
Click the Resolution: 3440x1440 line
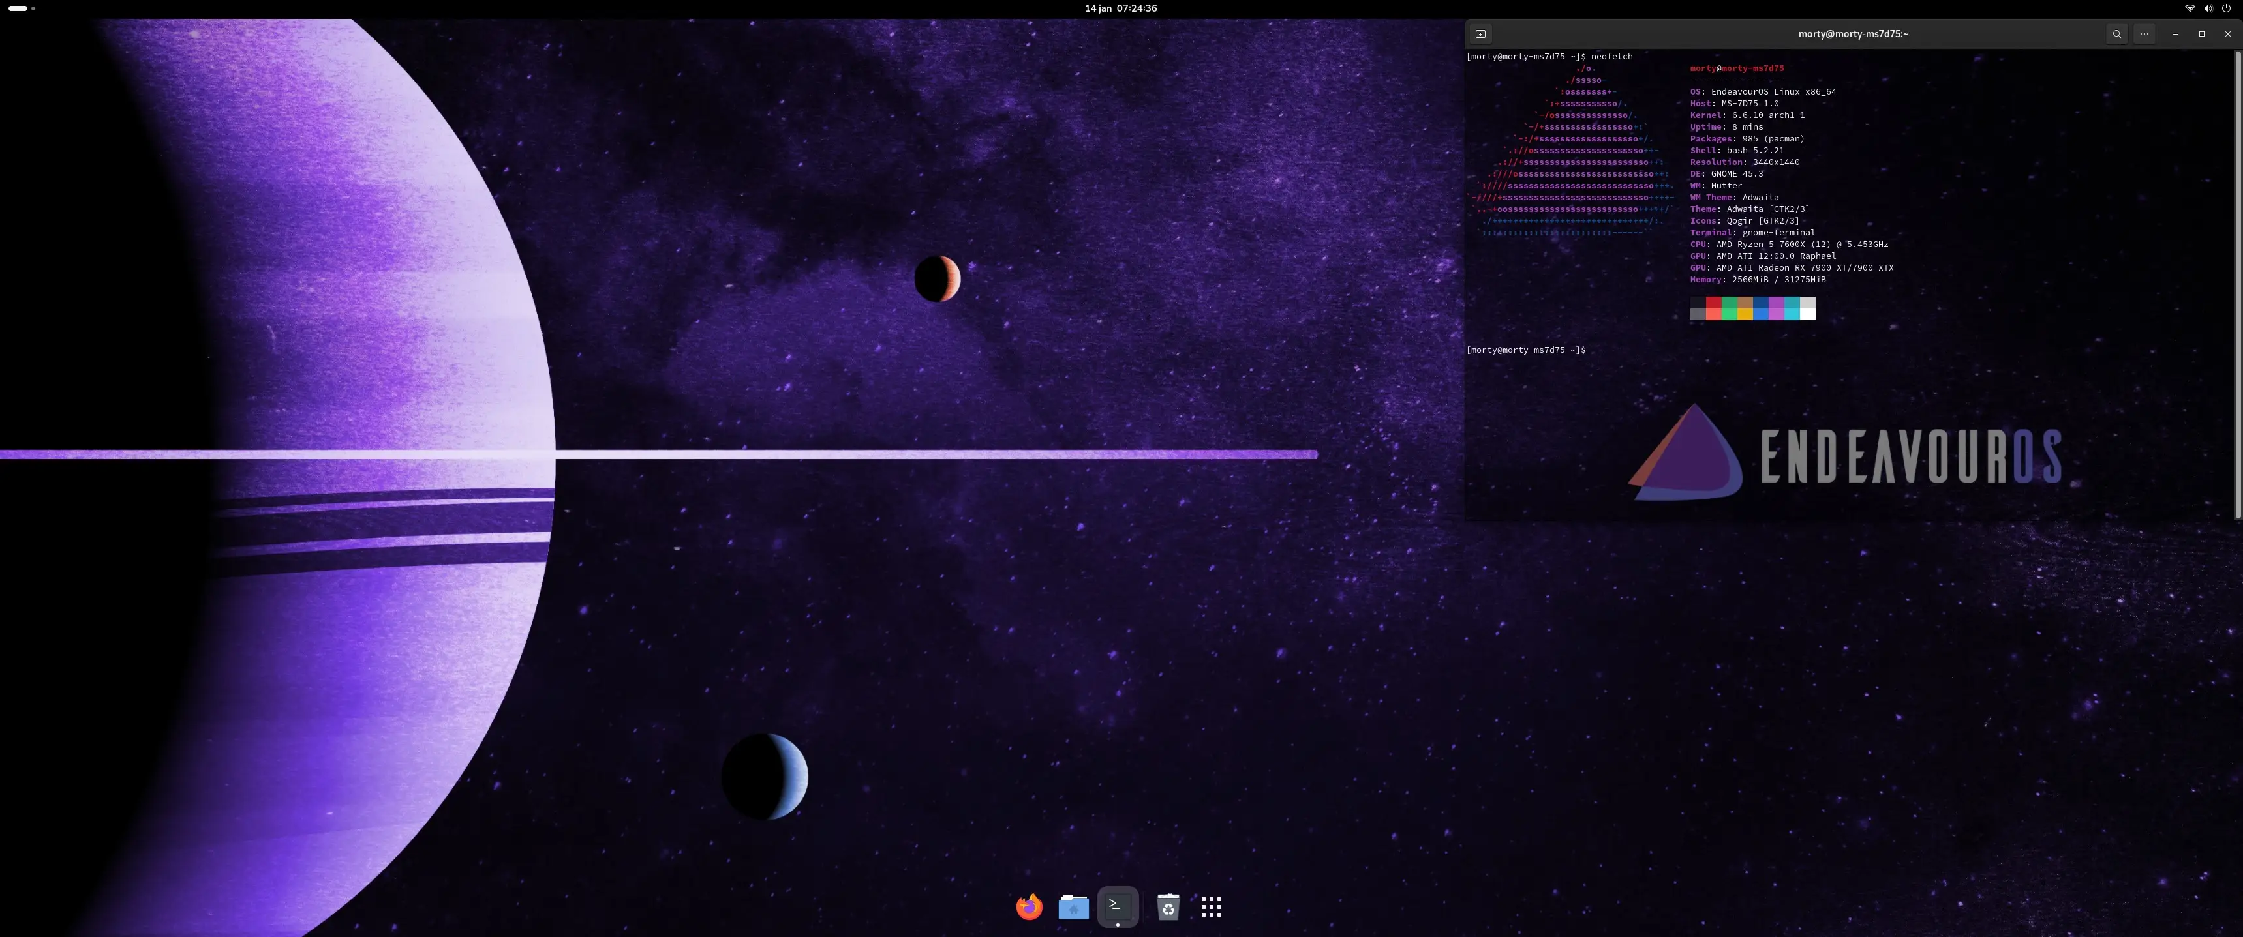click(x=1745, y=162)
